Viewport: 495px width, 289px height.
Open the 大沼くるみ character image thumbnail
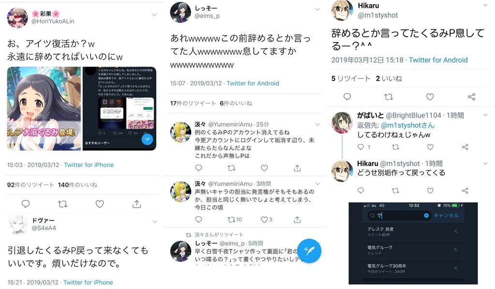[x=44, y=109]
